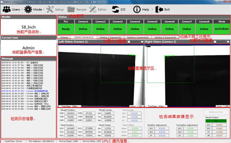
Task: Expand the dropdown arrow next to Users
Action: coord(22,10)
